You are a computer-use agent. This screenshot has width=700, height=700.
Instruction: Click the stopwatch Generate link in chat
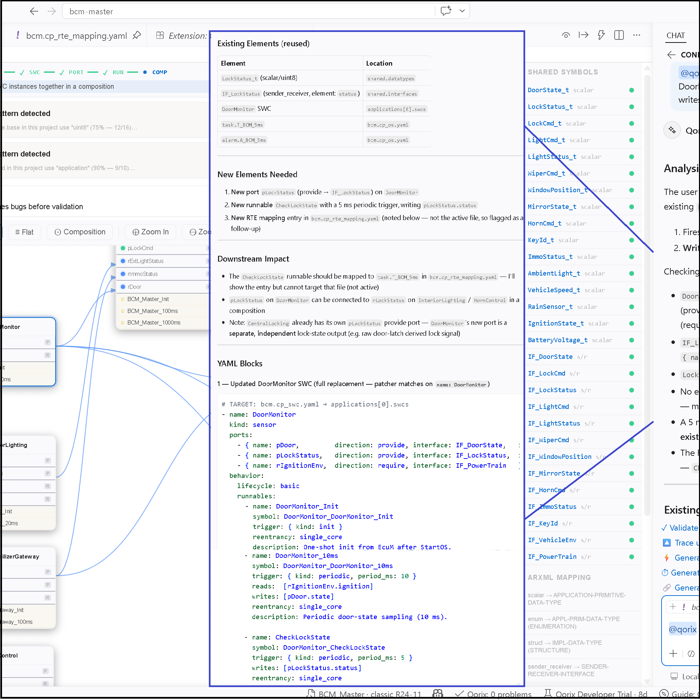[x=680, y=572]
